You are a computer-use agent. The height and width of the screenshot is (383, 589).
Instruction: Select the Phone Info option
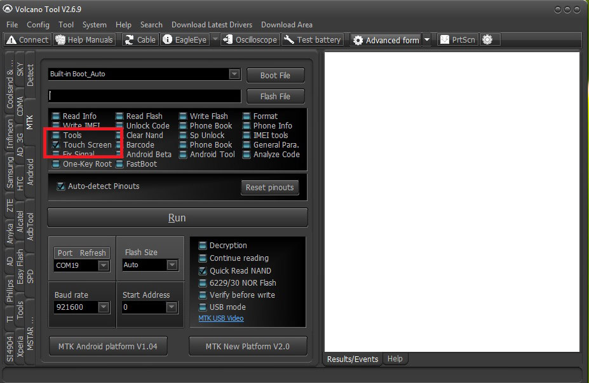267,126
